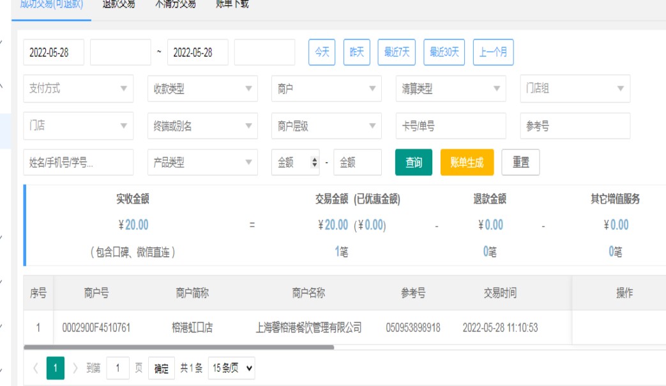Focus the 参考号 input field
Screen dimensions: 666x386
point(575,126)
